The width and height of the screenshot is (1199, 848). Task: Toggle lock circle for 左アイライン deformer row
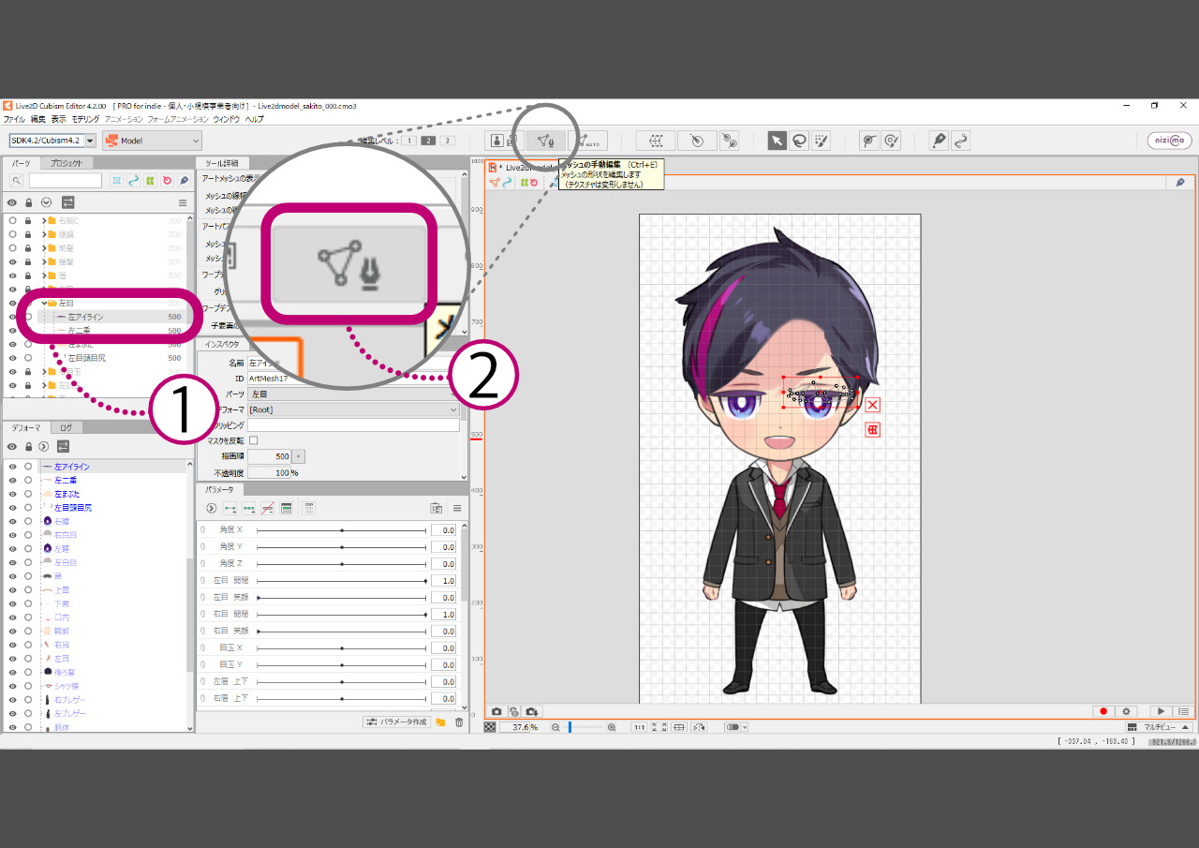29,467
